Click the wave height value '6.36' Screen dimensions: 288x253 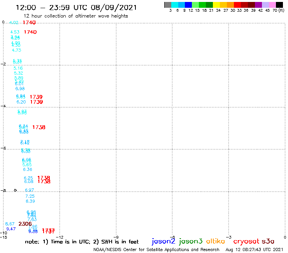pos(28,169)
